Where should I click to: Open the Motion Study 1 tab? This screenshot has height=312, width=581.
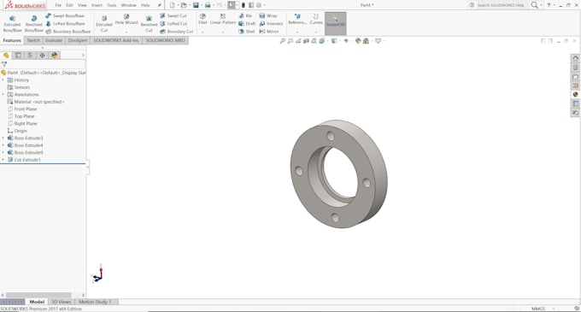(95, 302)
